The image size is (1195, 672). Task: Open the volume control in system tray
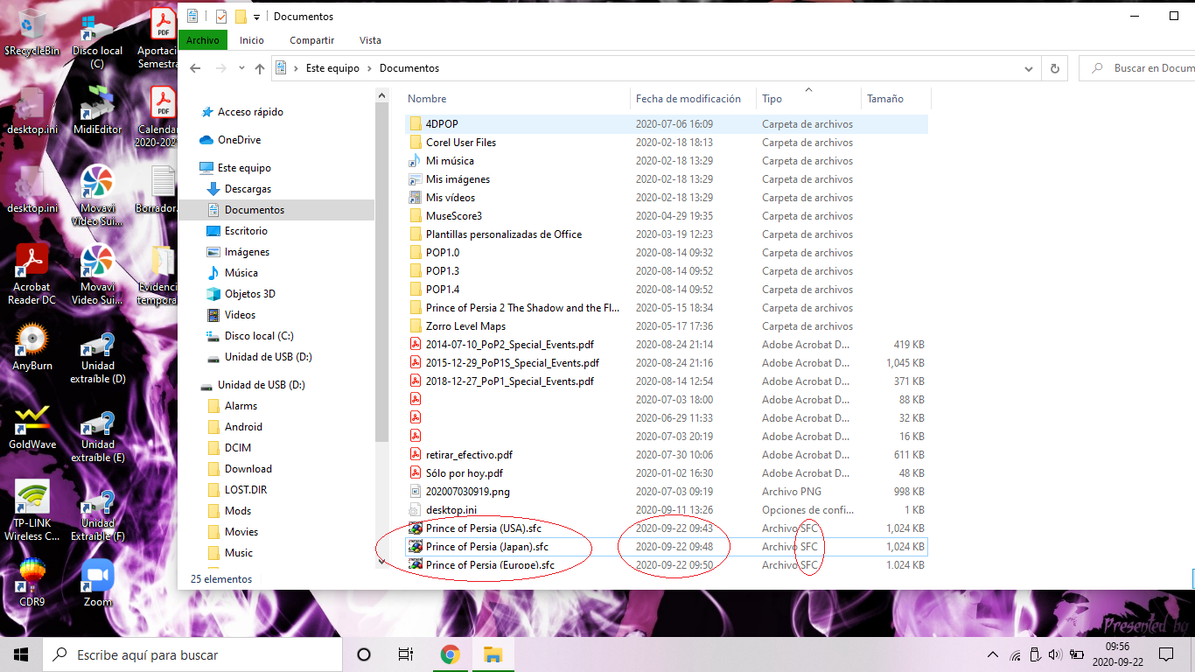(x=1054, y=654)
